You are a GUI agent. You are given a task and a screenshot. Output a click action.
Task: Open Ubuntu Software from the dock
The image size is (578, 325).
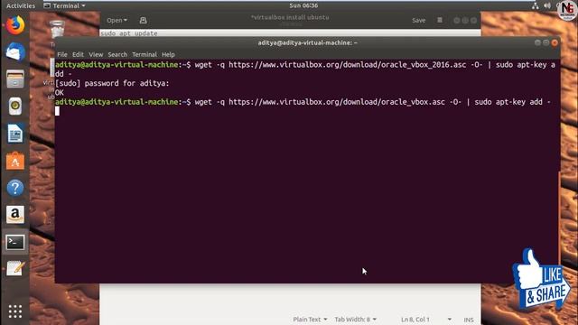(x=15, y=161)
